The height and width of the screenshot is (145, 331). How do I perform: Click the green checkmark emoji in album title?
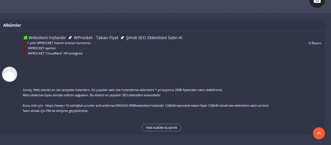tap(25, 38)
